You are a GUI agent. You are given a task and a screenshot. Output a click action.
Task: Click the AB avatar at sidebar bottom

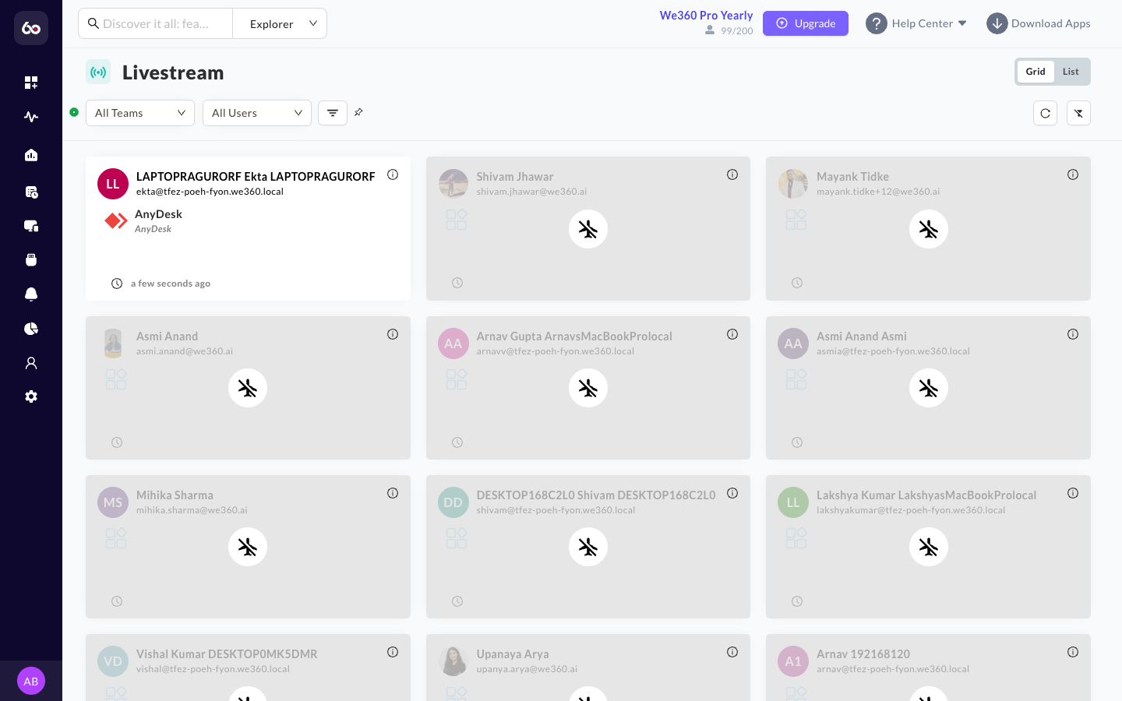tap(31, 681)
